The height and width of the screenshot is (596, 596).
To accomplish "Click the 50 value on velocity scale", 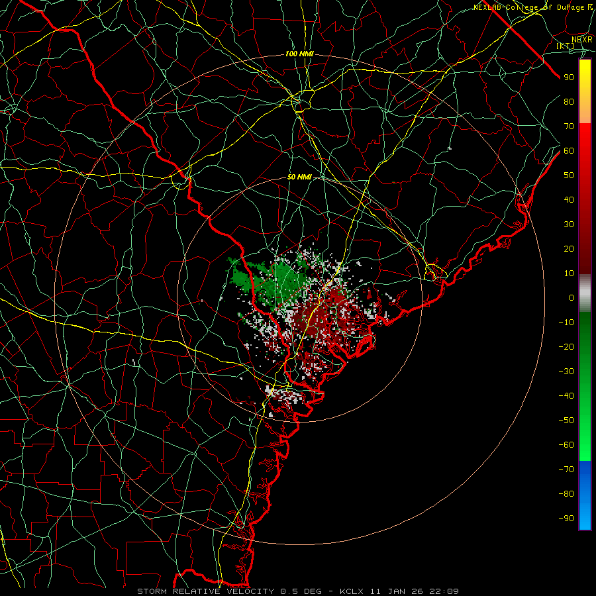I will click(x=569, y=175).
